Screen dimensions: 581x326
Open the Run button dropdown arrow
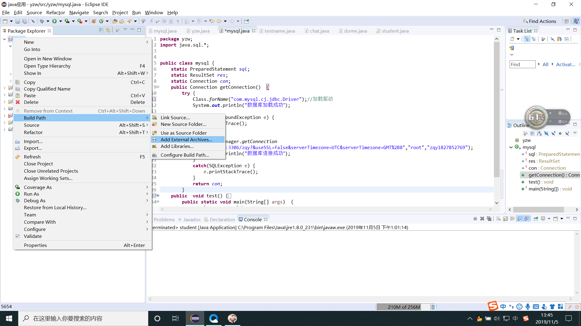point(60,21)
